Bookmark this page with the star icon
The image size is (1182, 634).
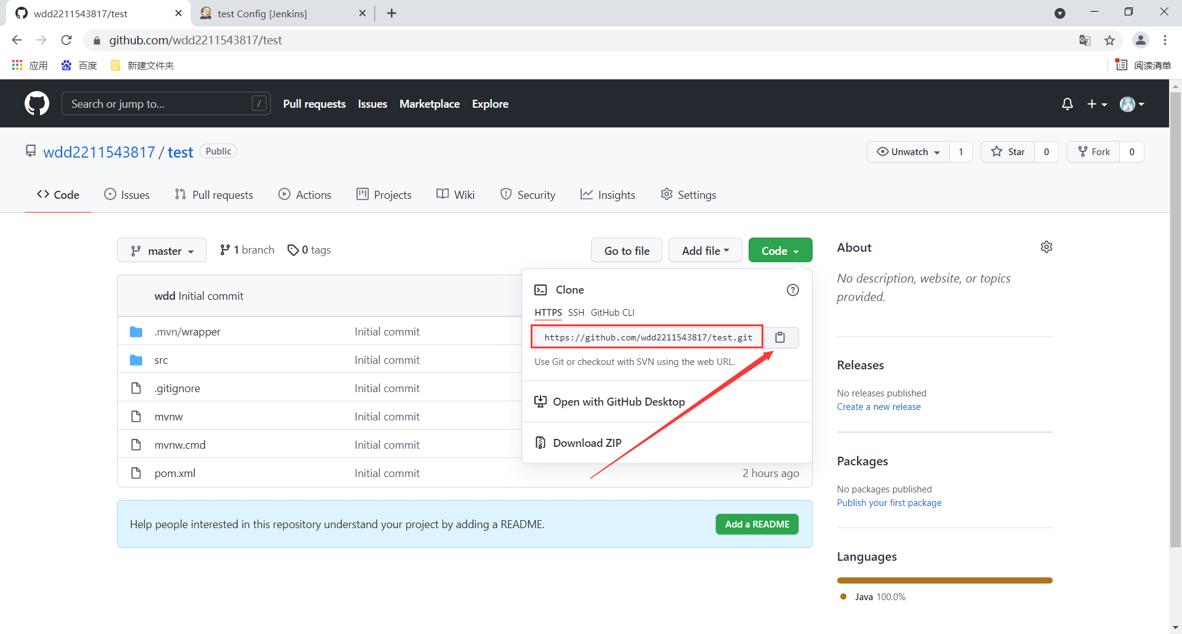(1109, 40)
